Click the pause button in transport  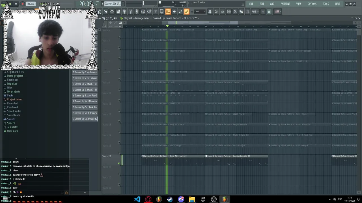pyautogui.click(x=10, y=4)
